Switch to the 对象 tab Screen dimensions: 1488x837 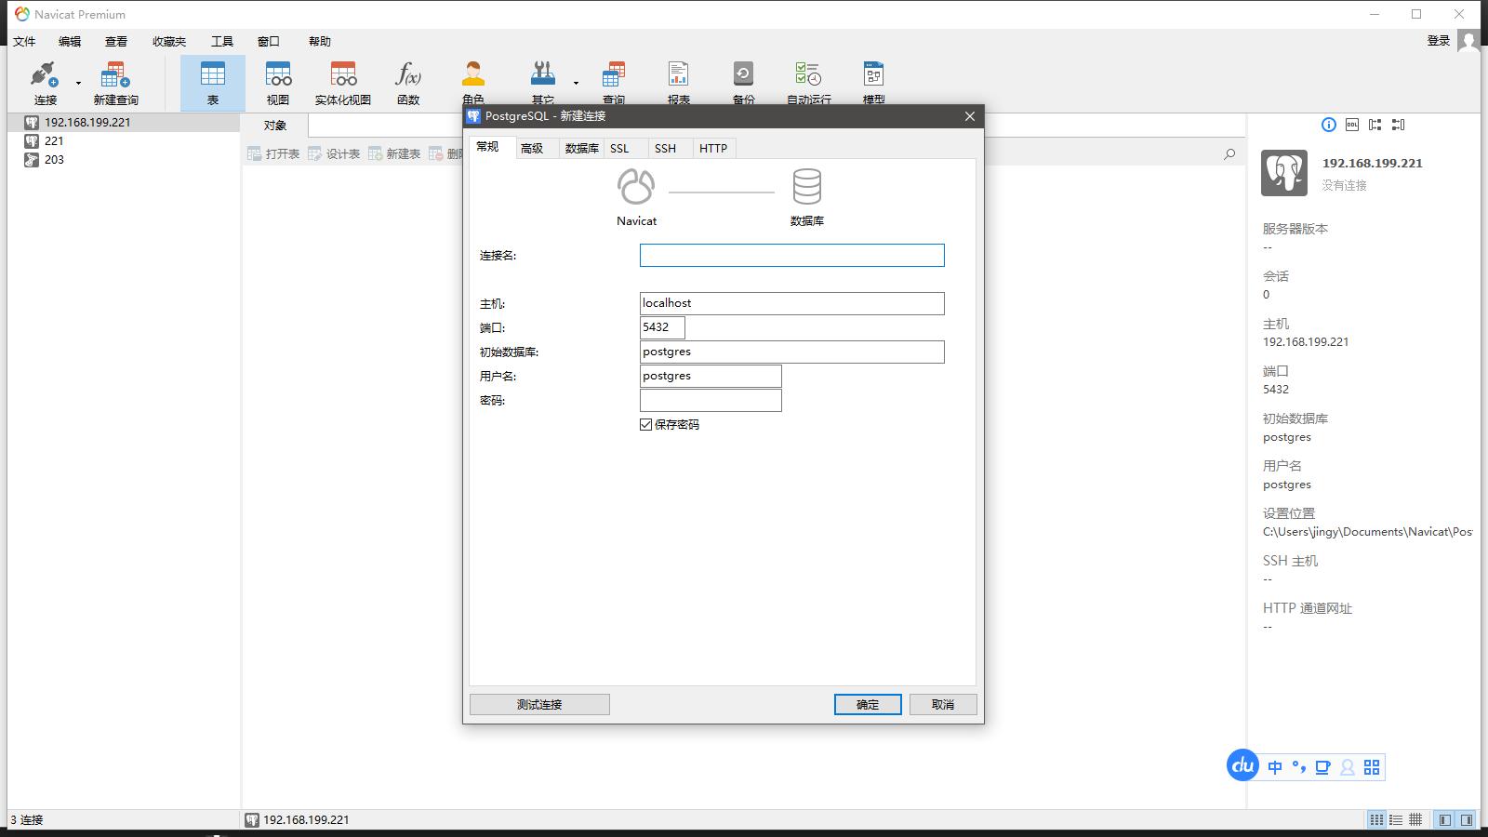pos(274,126)
